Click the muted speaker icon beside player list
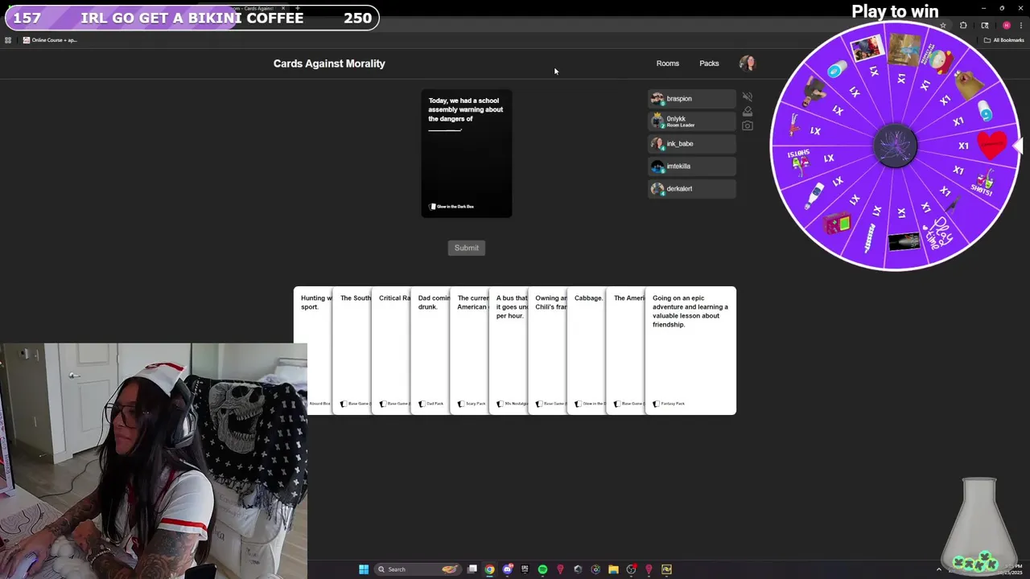This screenshot has height=579, width=1030. (x=748, y=97)
